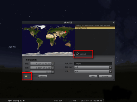
Task: Toggle the use-as-default location checkbox
Action: point(26,76)
